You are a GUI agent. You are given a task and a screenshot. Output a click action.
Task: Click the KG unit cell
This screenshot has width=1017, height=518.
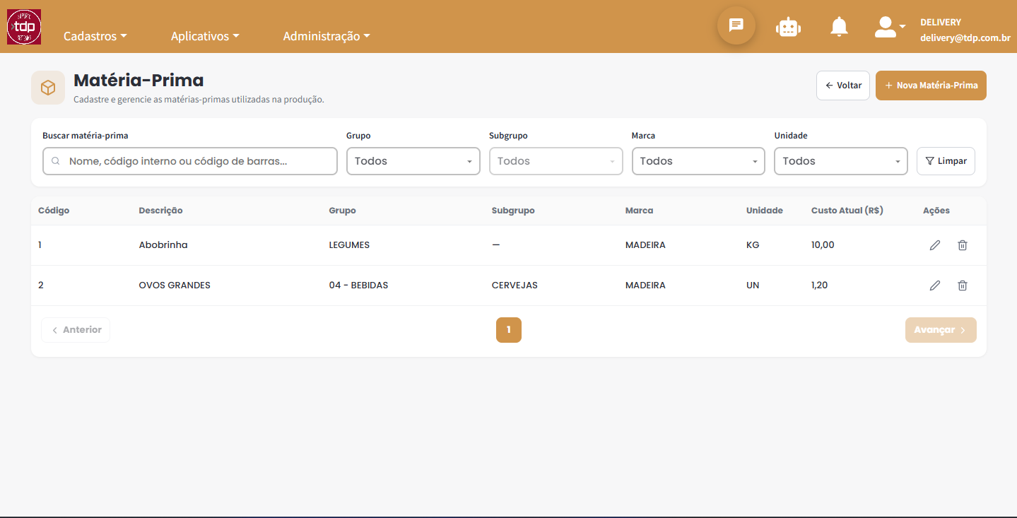pos(753,245)
